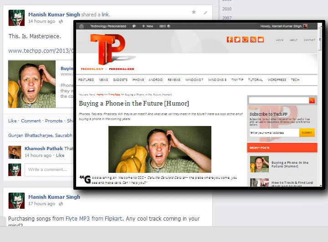Click Khamosh Pathak's comment avatar
The image size is (328, 242).
pyautogui.click(x=15, y=152)
